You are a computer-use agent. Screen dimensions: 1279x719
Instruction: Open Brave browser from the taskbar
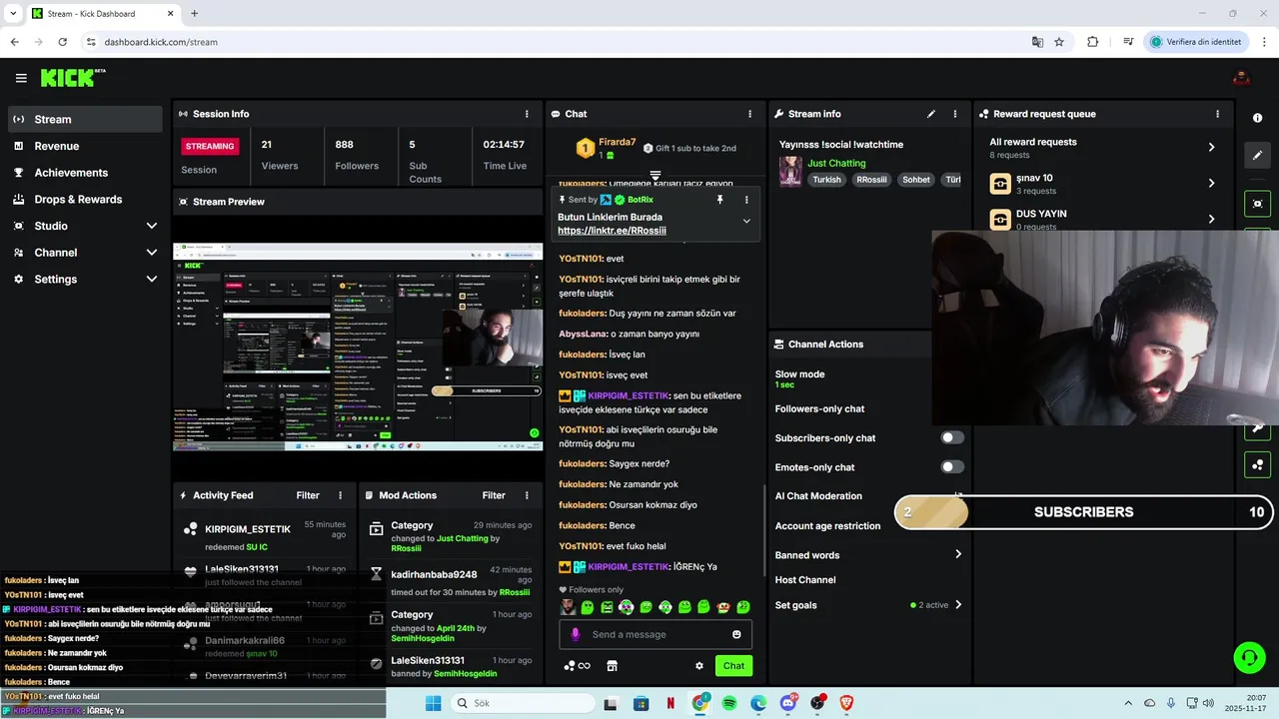pyautogui.click(x=847, y=703)
